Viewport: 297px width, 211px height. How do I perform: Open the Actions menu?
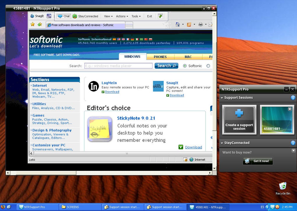122,16
